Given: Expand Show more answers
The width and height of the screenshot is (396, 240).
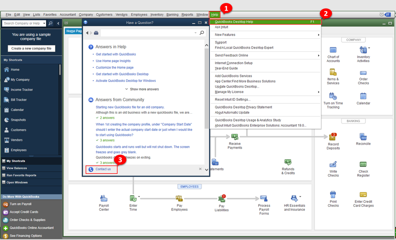Looking at the screenshot, I should point(142,89).
